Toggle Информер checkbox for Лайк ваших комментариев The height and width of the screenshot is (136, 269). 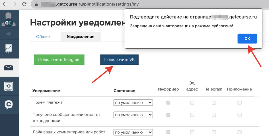click(x=168, y=132)
